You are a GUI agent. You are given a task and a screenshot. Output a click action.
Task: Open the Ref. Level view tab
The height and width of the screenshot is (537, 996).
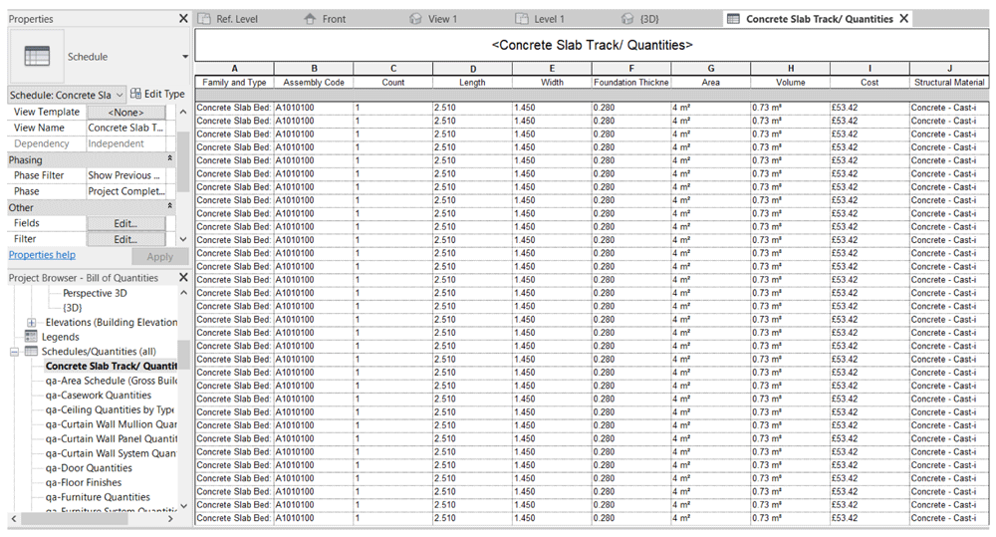(229, 19)
